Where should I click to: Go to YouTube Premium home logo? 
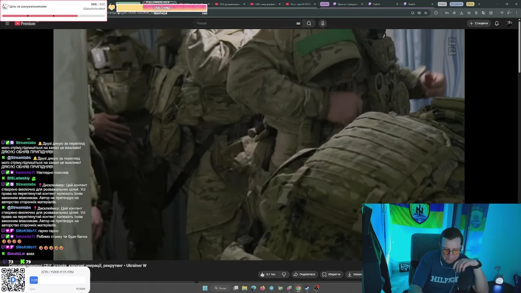(25, 23)
